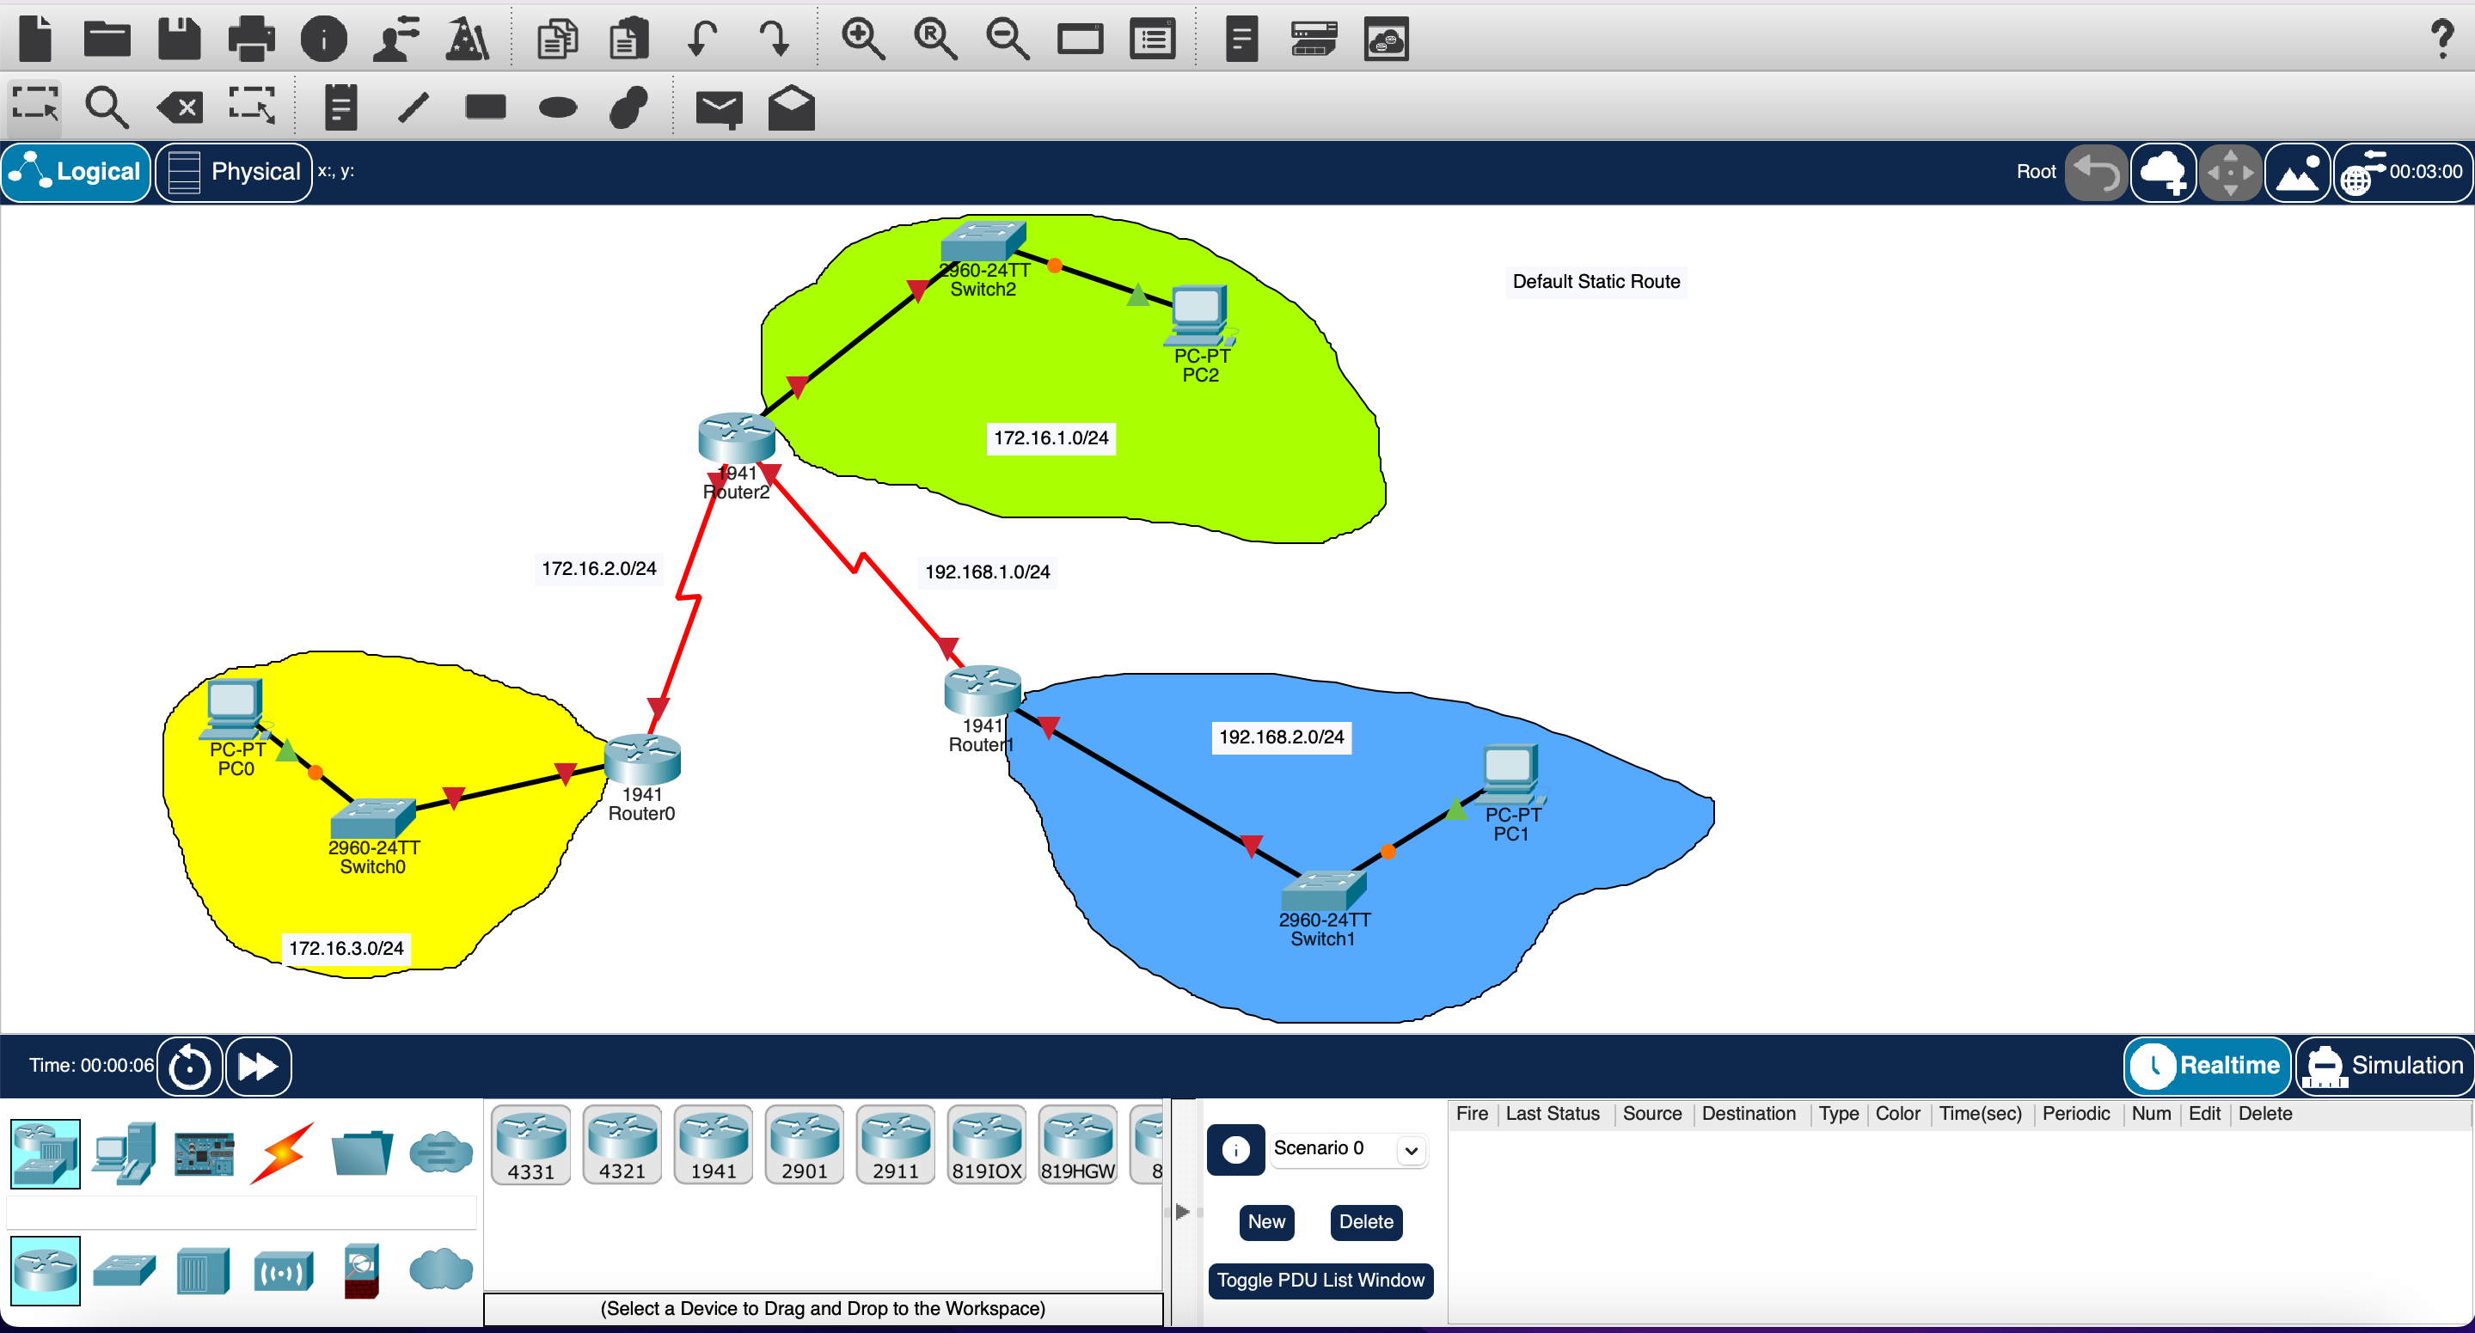Click the Fast Forward Time button
The height and width of the screenshot is (1333, 2475).
(x=258, y=1066)
